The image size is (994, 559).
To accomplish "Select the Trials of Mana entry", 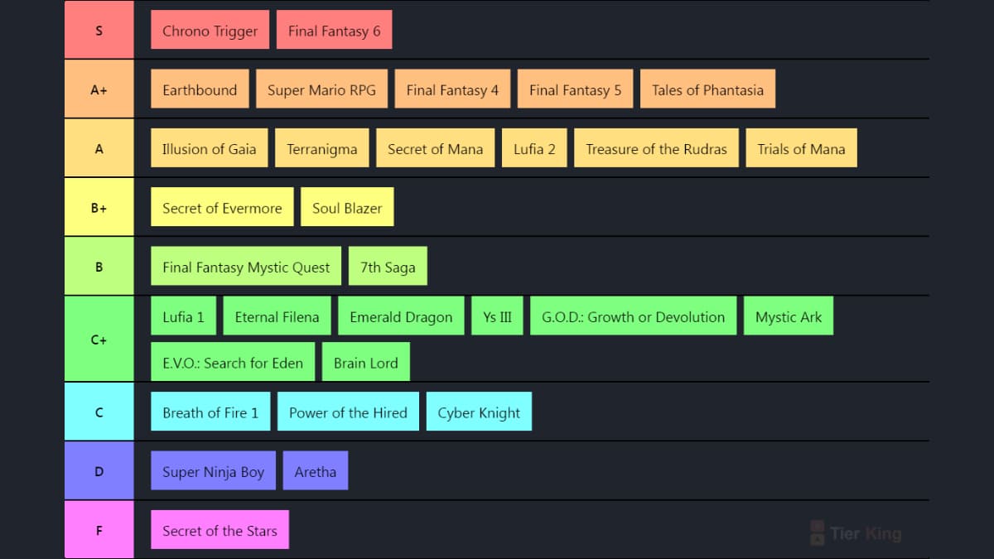I will tap(801, 148).
